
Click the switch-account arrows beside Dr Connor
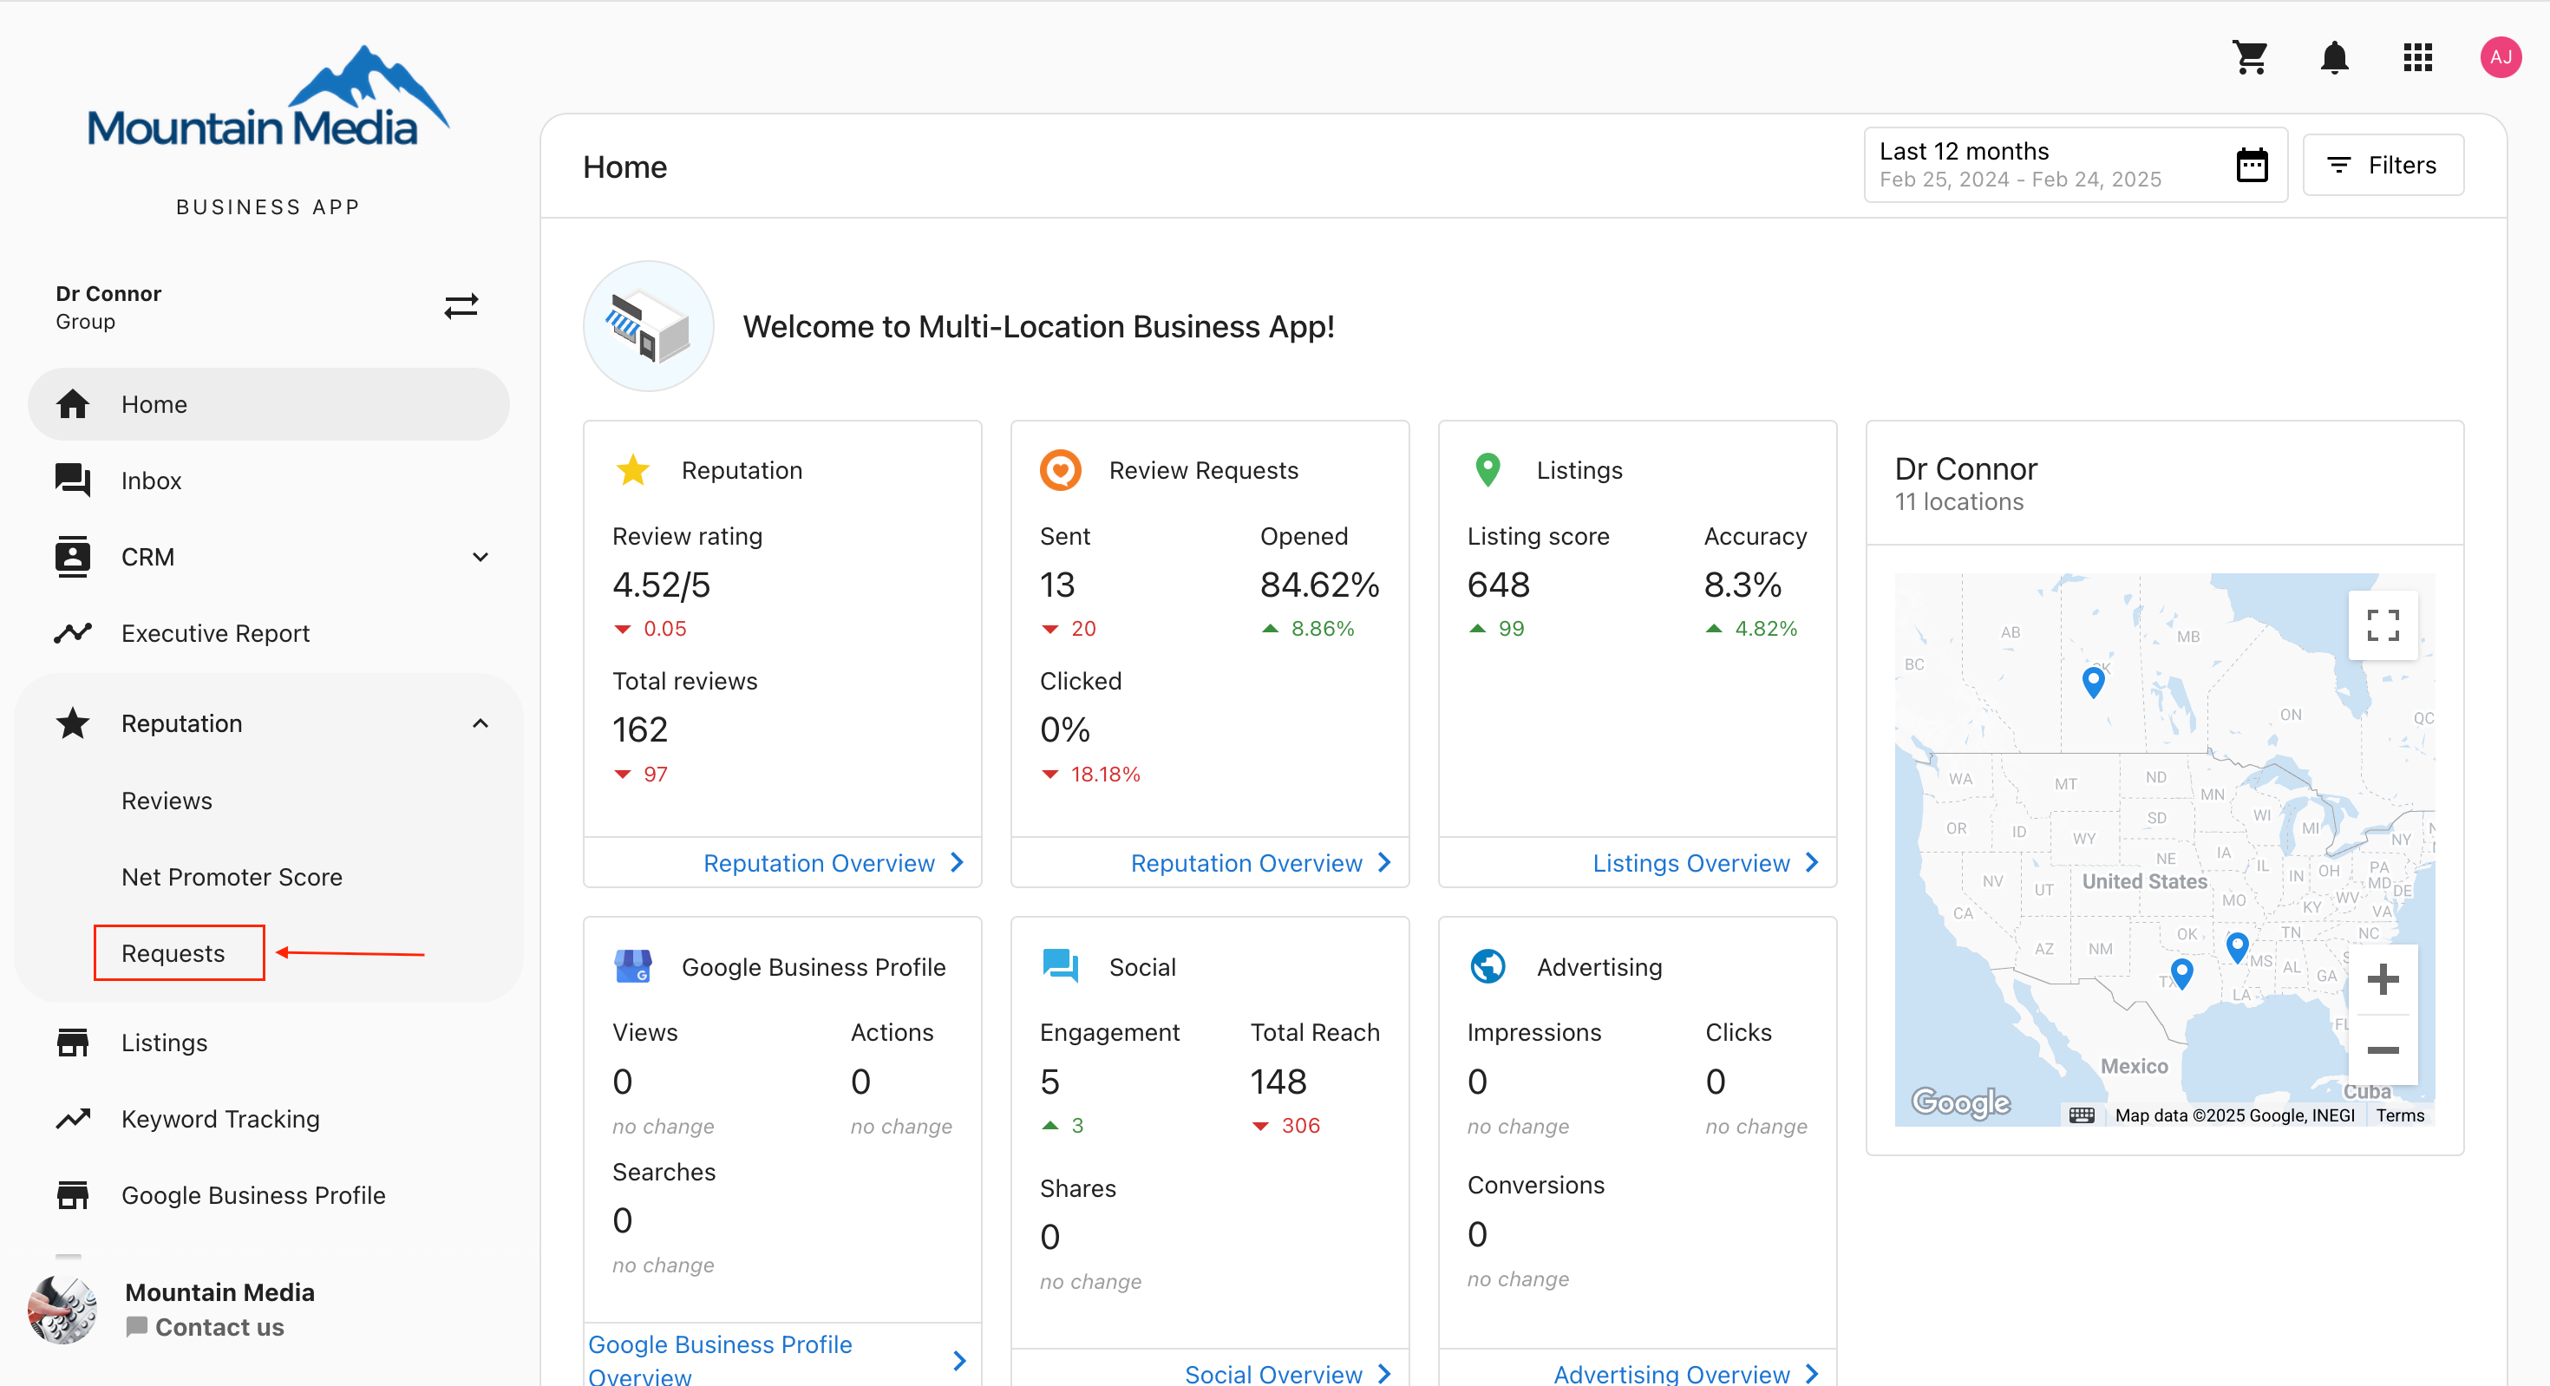point(461,306)
